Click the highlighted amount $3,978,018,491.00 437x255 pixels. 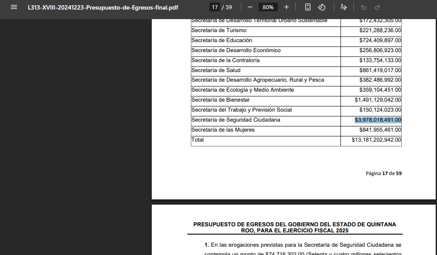click(x=378, y=120)
